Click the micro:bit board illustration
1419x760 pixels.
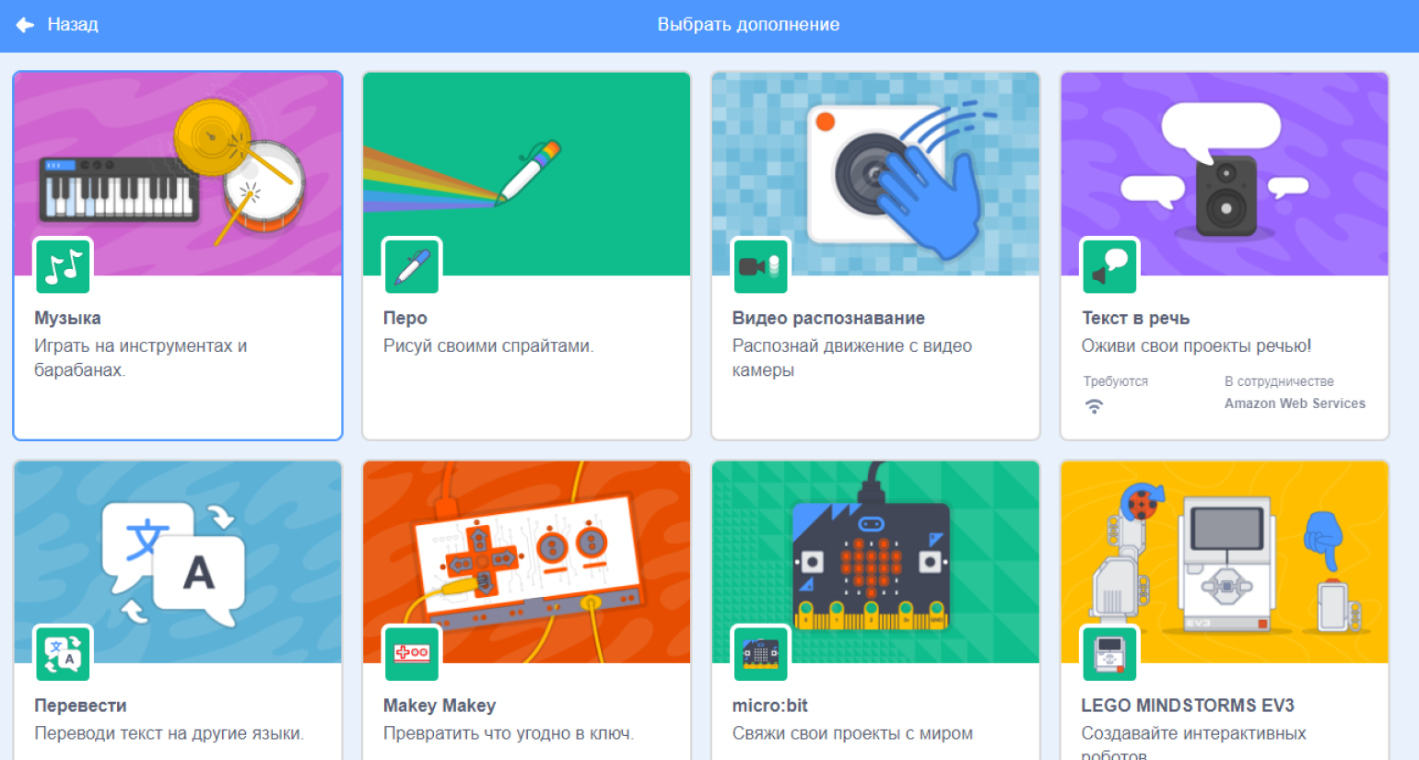[871, 562]
